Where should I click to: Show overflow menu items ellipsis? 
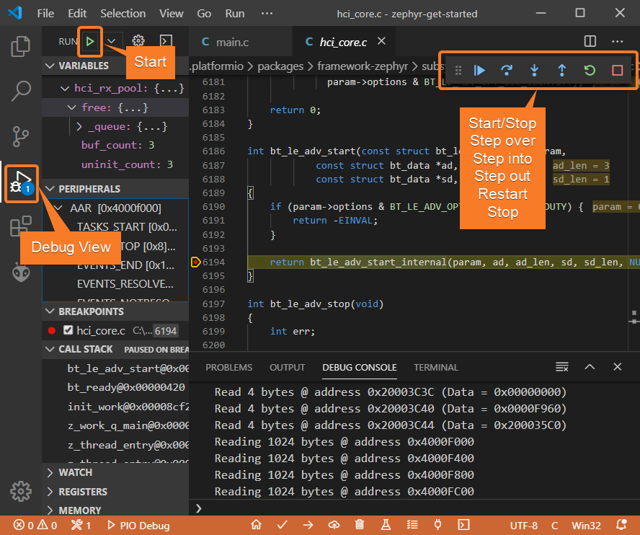(x=267, y=14)
